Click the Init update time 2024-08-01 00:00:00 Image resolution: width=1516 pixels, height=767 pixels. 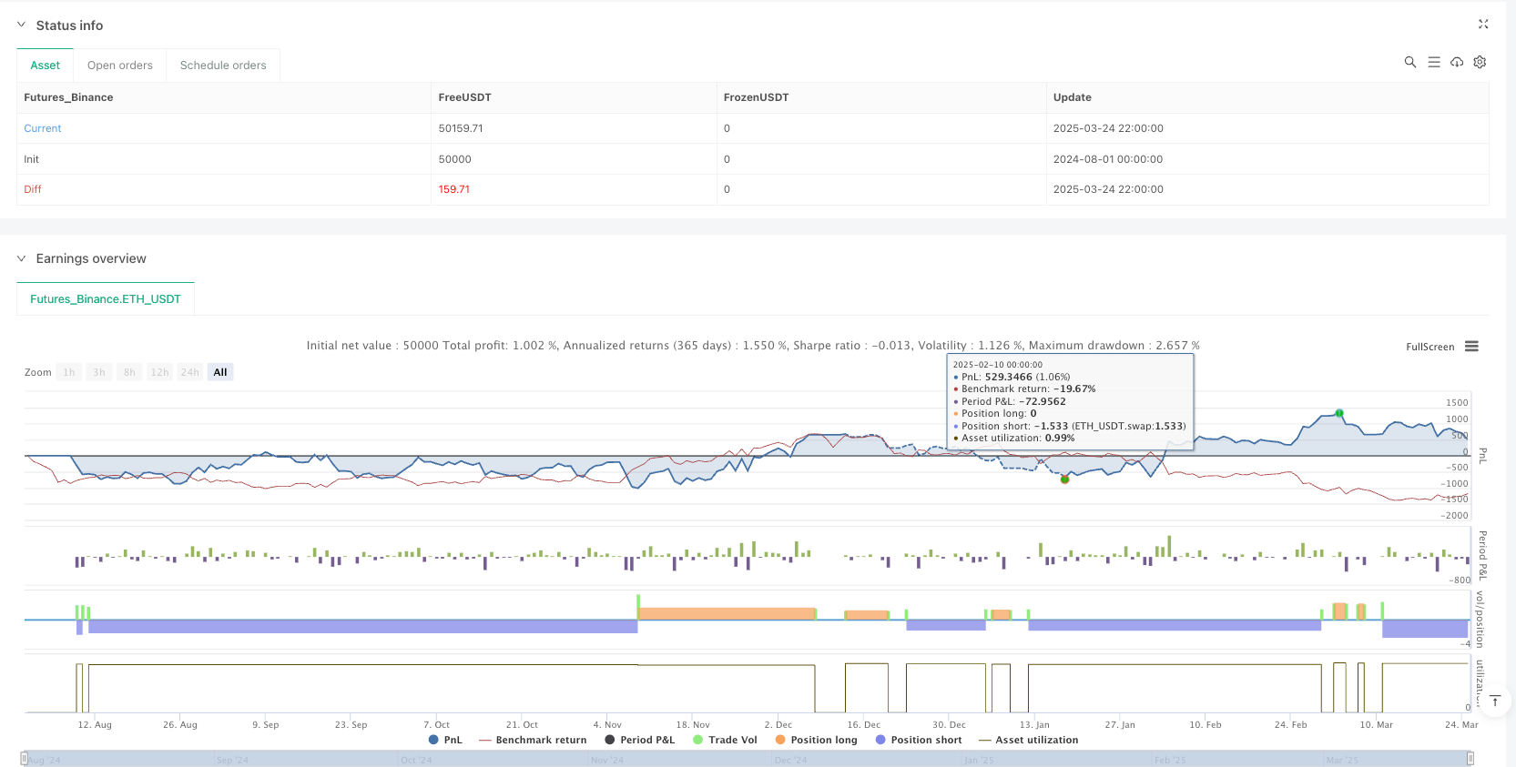(1108, 159)
